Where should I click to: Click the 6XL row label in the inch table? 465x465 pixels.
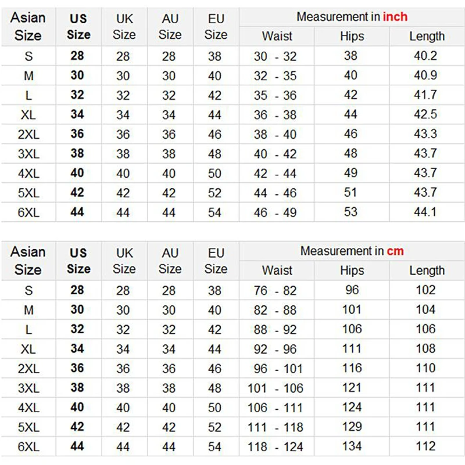tap(28, 212)
